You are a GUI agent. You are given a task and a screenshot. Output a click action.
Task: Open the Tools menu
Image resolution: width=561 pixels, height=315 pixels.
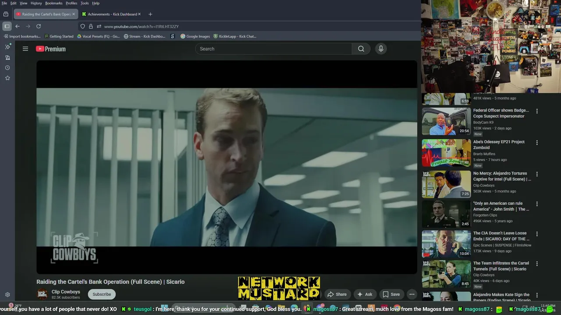[85, 3]
